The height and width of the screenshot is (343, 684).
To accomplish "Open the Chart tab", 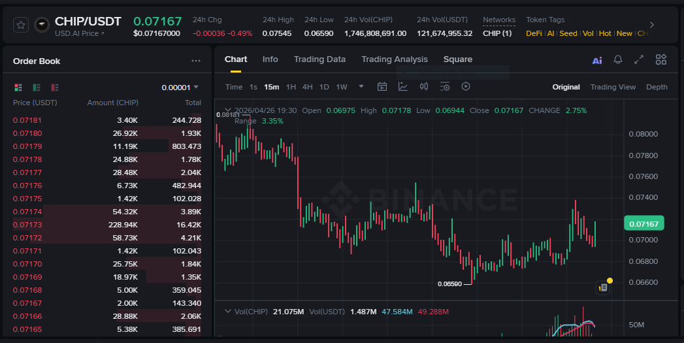I will 236,59.
